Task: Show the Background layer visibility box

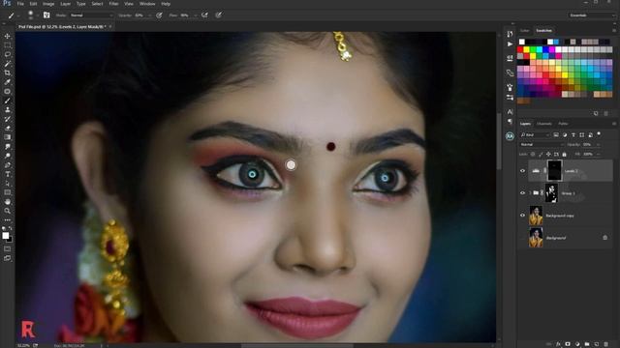Action: [x=522, y=238]
